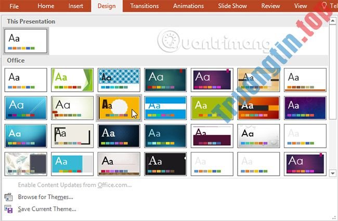Open the Animations tab
Viewport: 338px width, 221px height.
pos(188,6)
